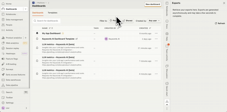Select the Dashboards tab

[x=38, y=13]
